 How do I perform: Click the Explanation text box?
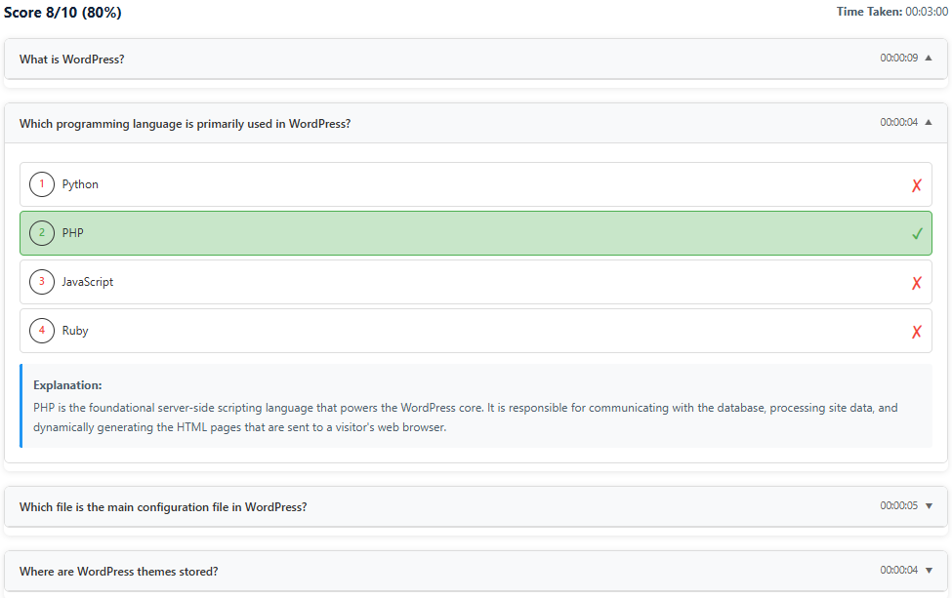click(476, 406)
